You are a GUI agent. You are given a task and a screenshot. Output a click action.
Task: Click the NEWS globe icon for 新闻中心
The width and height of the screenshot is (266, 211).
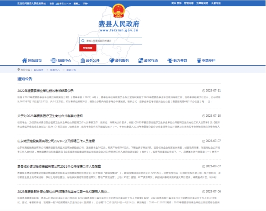[x=54, y=60]
